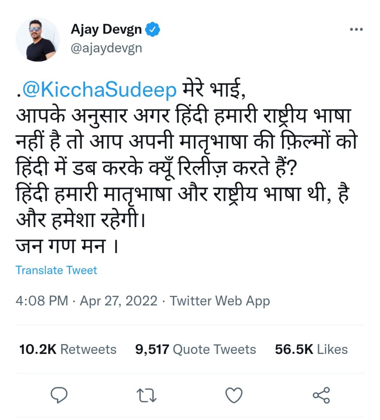Viewport: 380px width, 420px height.
Task: Show the 9,517 Quote Tweets
Action: (195, 349)
